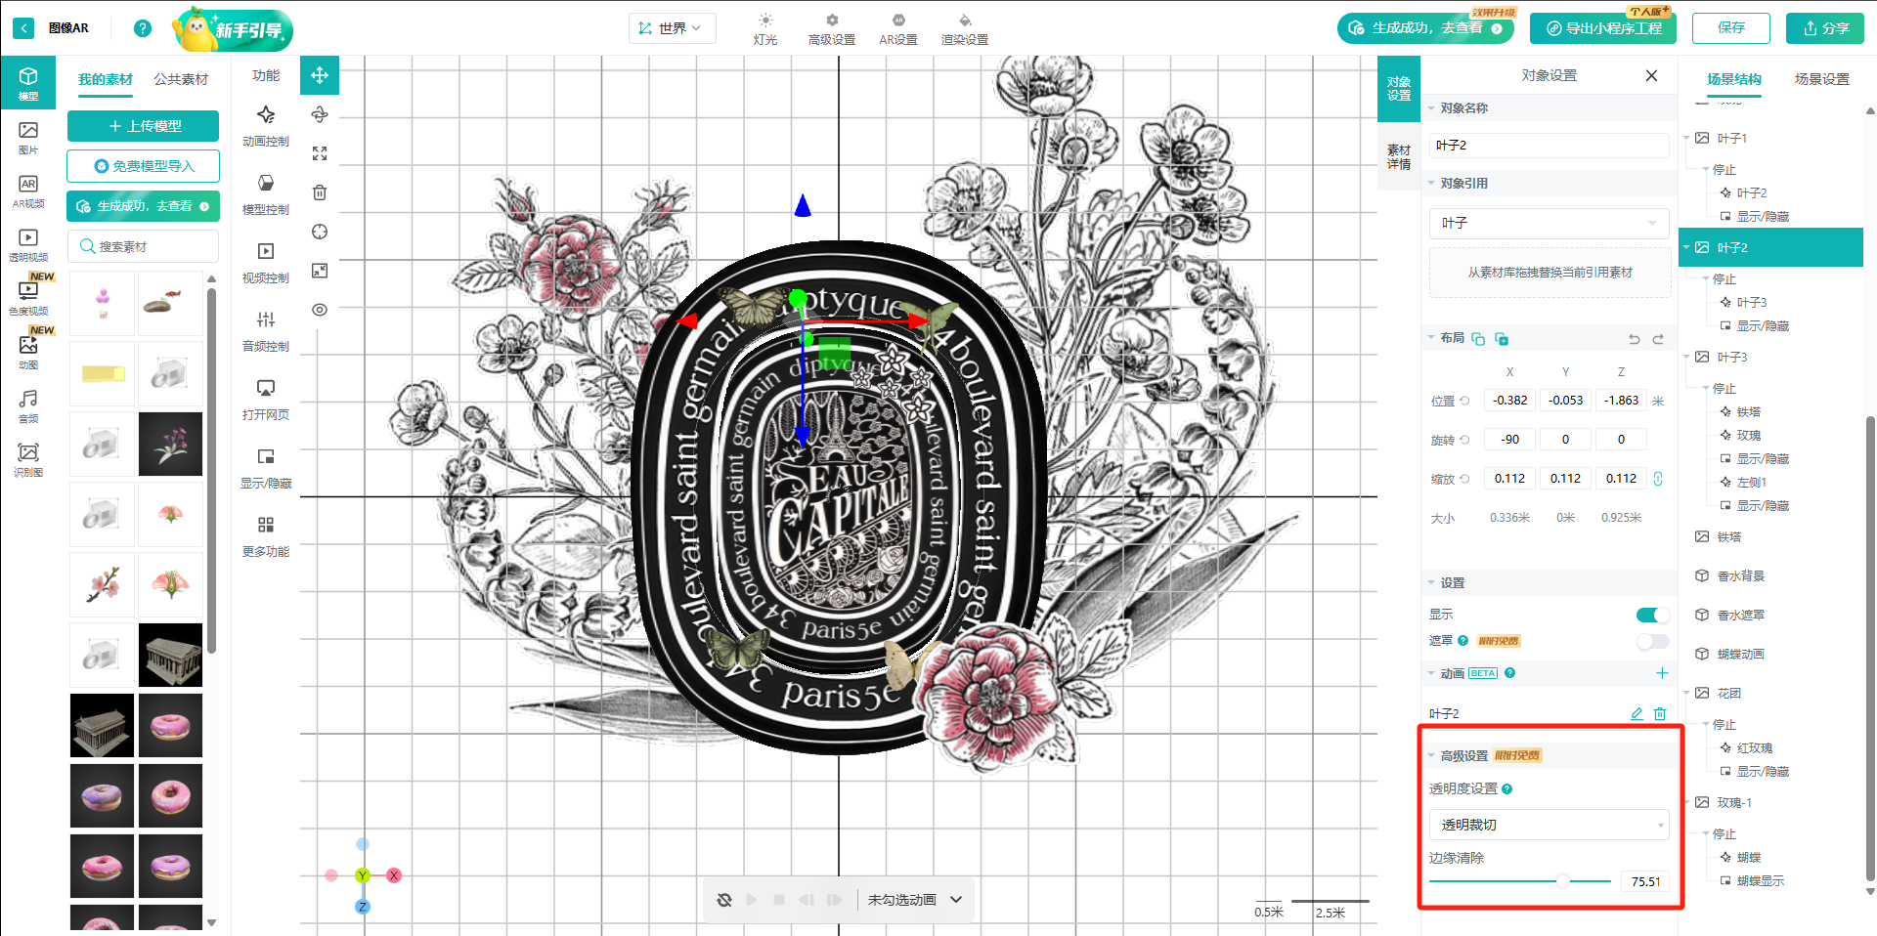Click the eye preview icon in toolbar
Image resolution: width=1877 pixels, height=936 pixels.
coord(320,310)
